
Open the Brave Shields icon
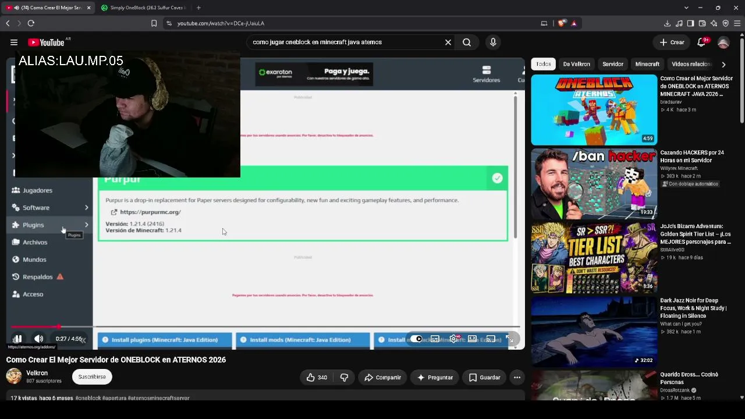point(562,23)
